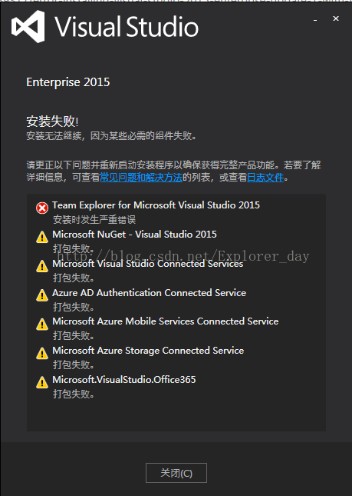This screenshot has height=496, width=352.
Task: Select the Team Explorer for Microsoft Visual Studio 2015 entry
Action: pos(156,205)
